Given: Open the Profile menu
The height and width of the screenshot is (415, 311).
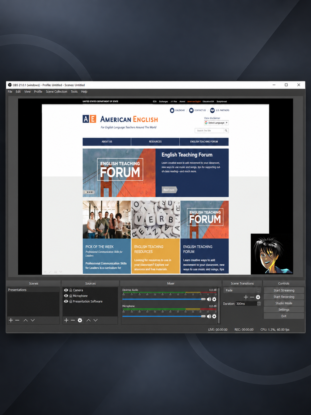Looking at the screenshot, I should click(x=38, y=92).
